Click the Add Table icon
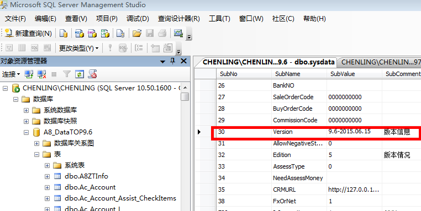This screenshot has width=421, height=211. (x=155, y=48)
